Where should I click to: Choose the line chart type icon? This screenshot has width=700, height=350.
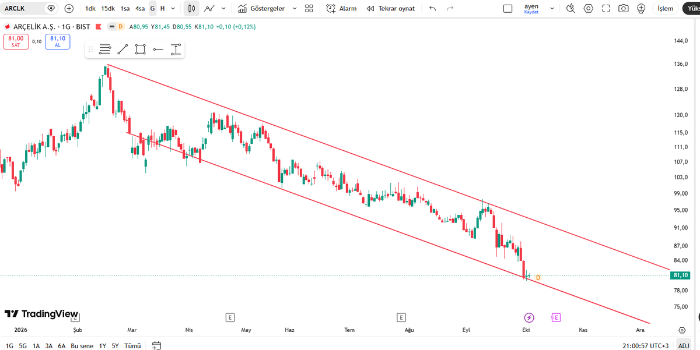[x=209, y=9]
